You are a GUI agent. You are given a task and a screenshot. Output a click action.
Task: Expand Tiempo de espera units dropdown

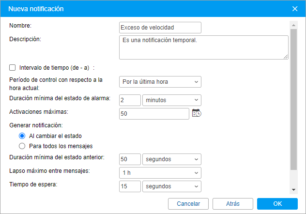(172, 186)
